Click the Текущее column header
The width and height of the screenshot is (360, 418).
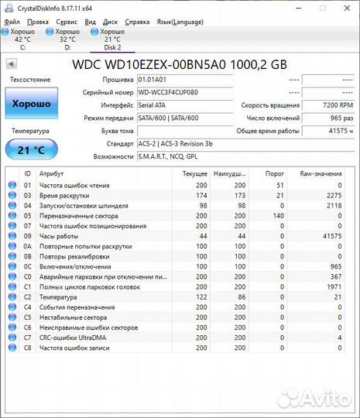[x=191, y=173]
